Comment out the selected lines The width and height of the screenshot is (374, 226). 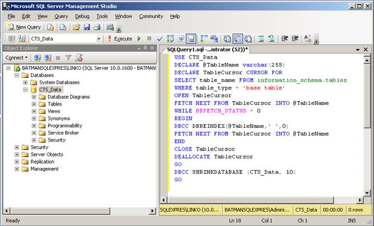pyautogui.click(x=261, y=38)
